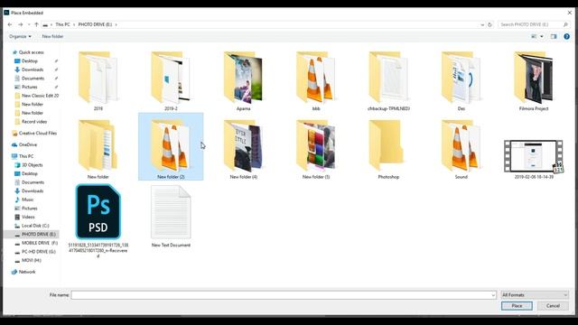578x325 pixels.
Task: Select the New folder (2) folder
Action: (171, 146)
